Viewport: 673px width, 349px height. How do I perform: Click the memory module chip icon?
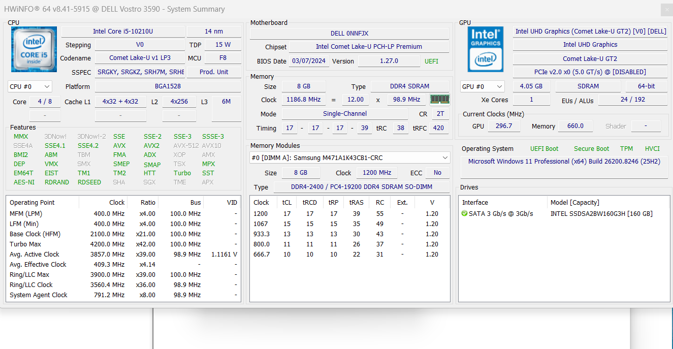(x=440, y=99)
